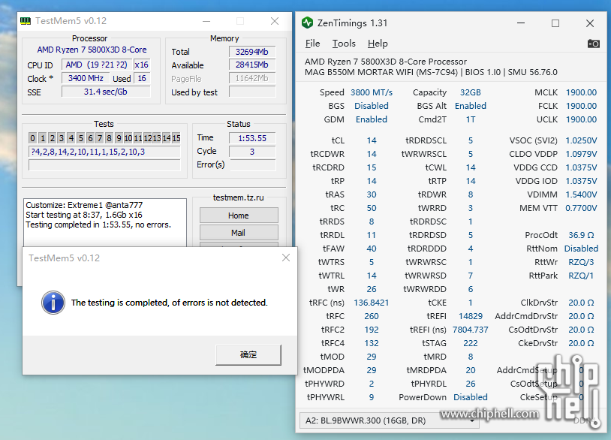
Task: Click the ProcOdt value 36.9 Ω
Action: click(581, 235)
